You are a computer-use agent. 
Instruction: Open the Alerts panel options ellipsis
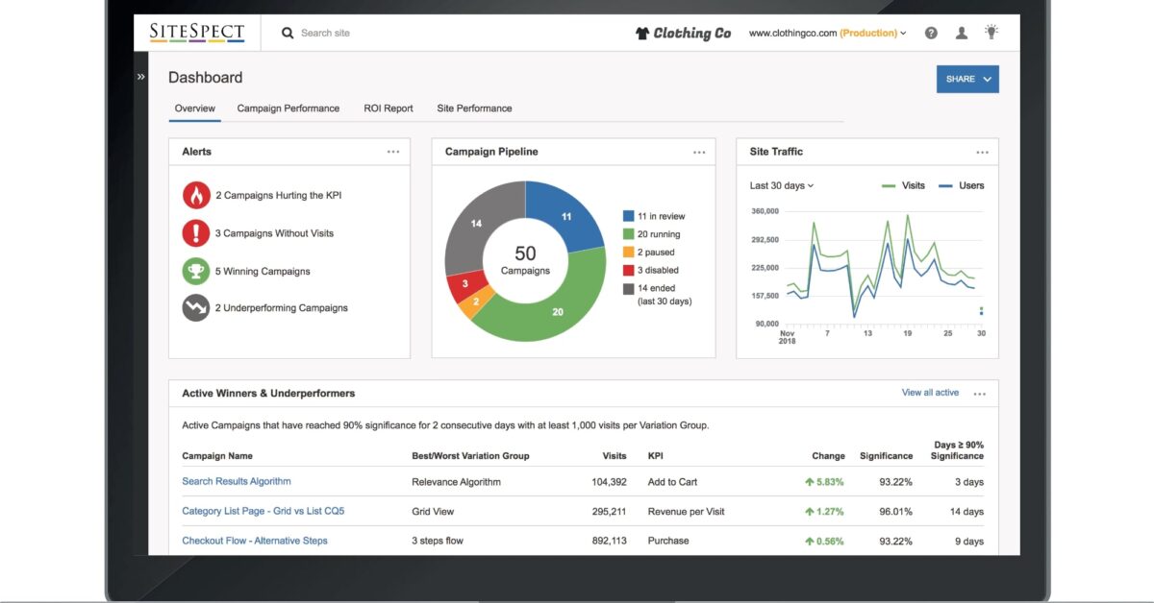point(392,151)
